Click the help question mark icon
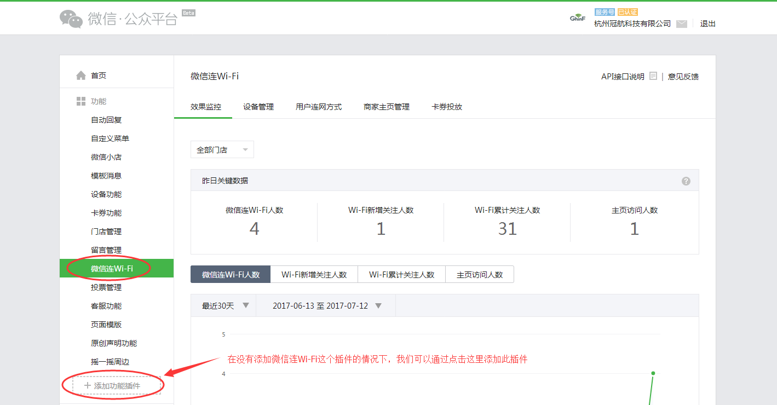The image size is (777, 405). 686,181
